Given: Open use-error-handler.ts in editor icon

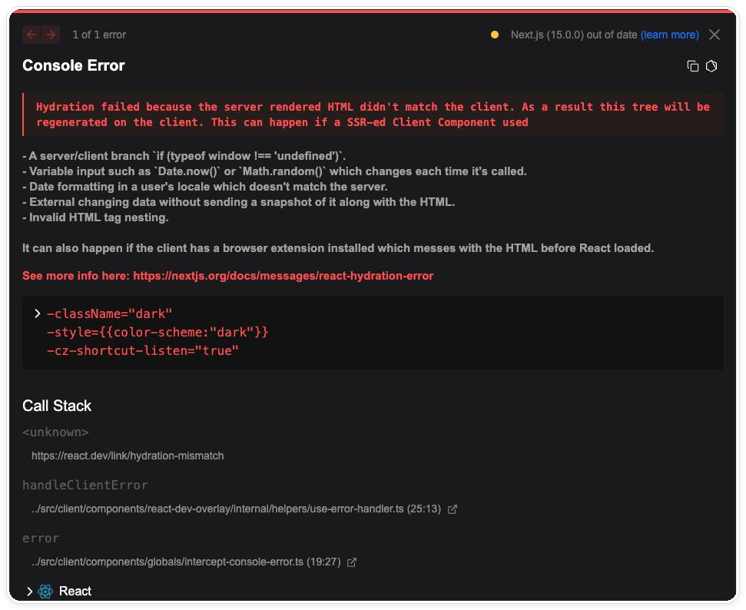Looking at the screenshot, I should point(453,509).
